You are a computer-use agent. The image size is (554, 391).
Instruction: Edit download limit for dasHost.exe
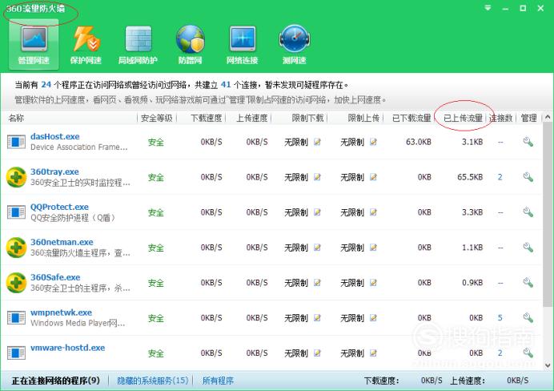pos(317,142)
